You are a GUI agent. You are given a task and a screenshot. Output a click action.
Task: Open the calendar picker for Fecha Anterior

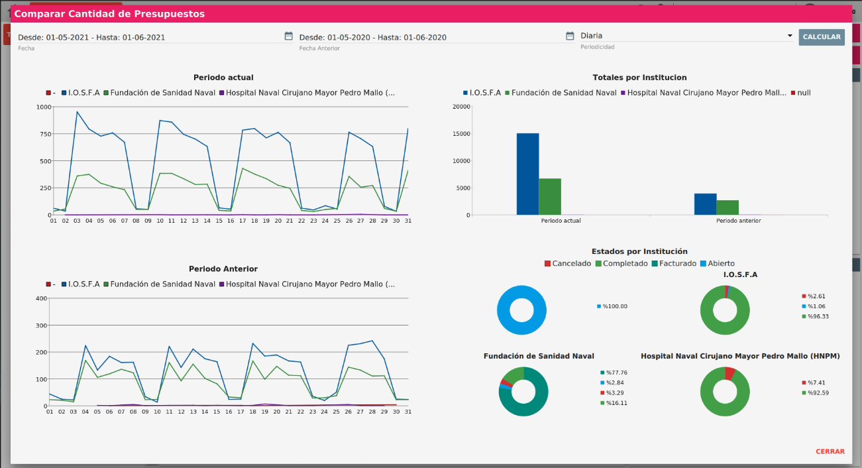pyautogui.click(x=570, y=36)
